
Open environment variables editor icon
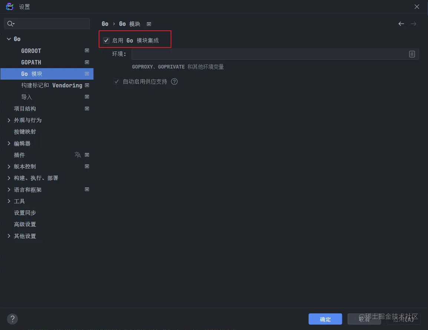pos(412,54)
